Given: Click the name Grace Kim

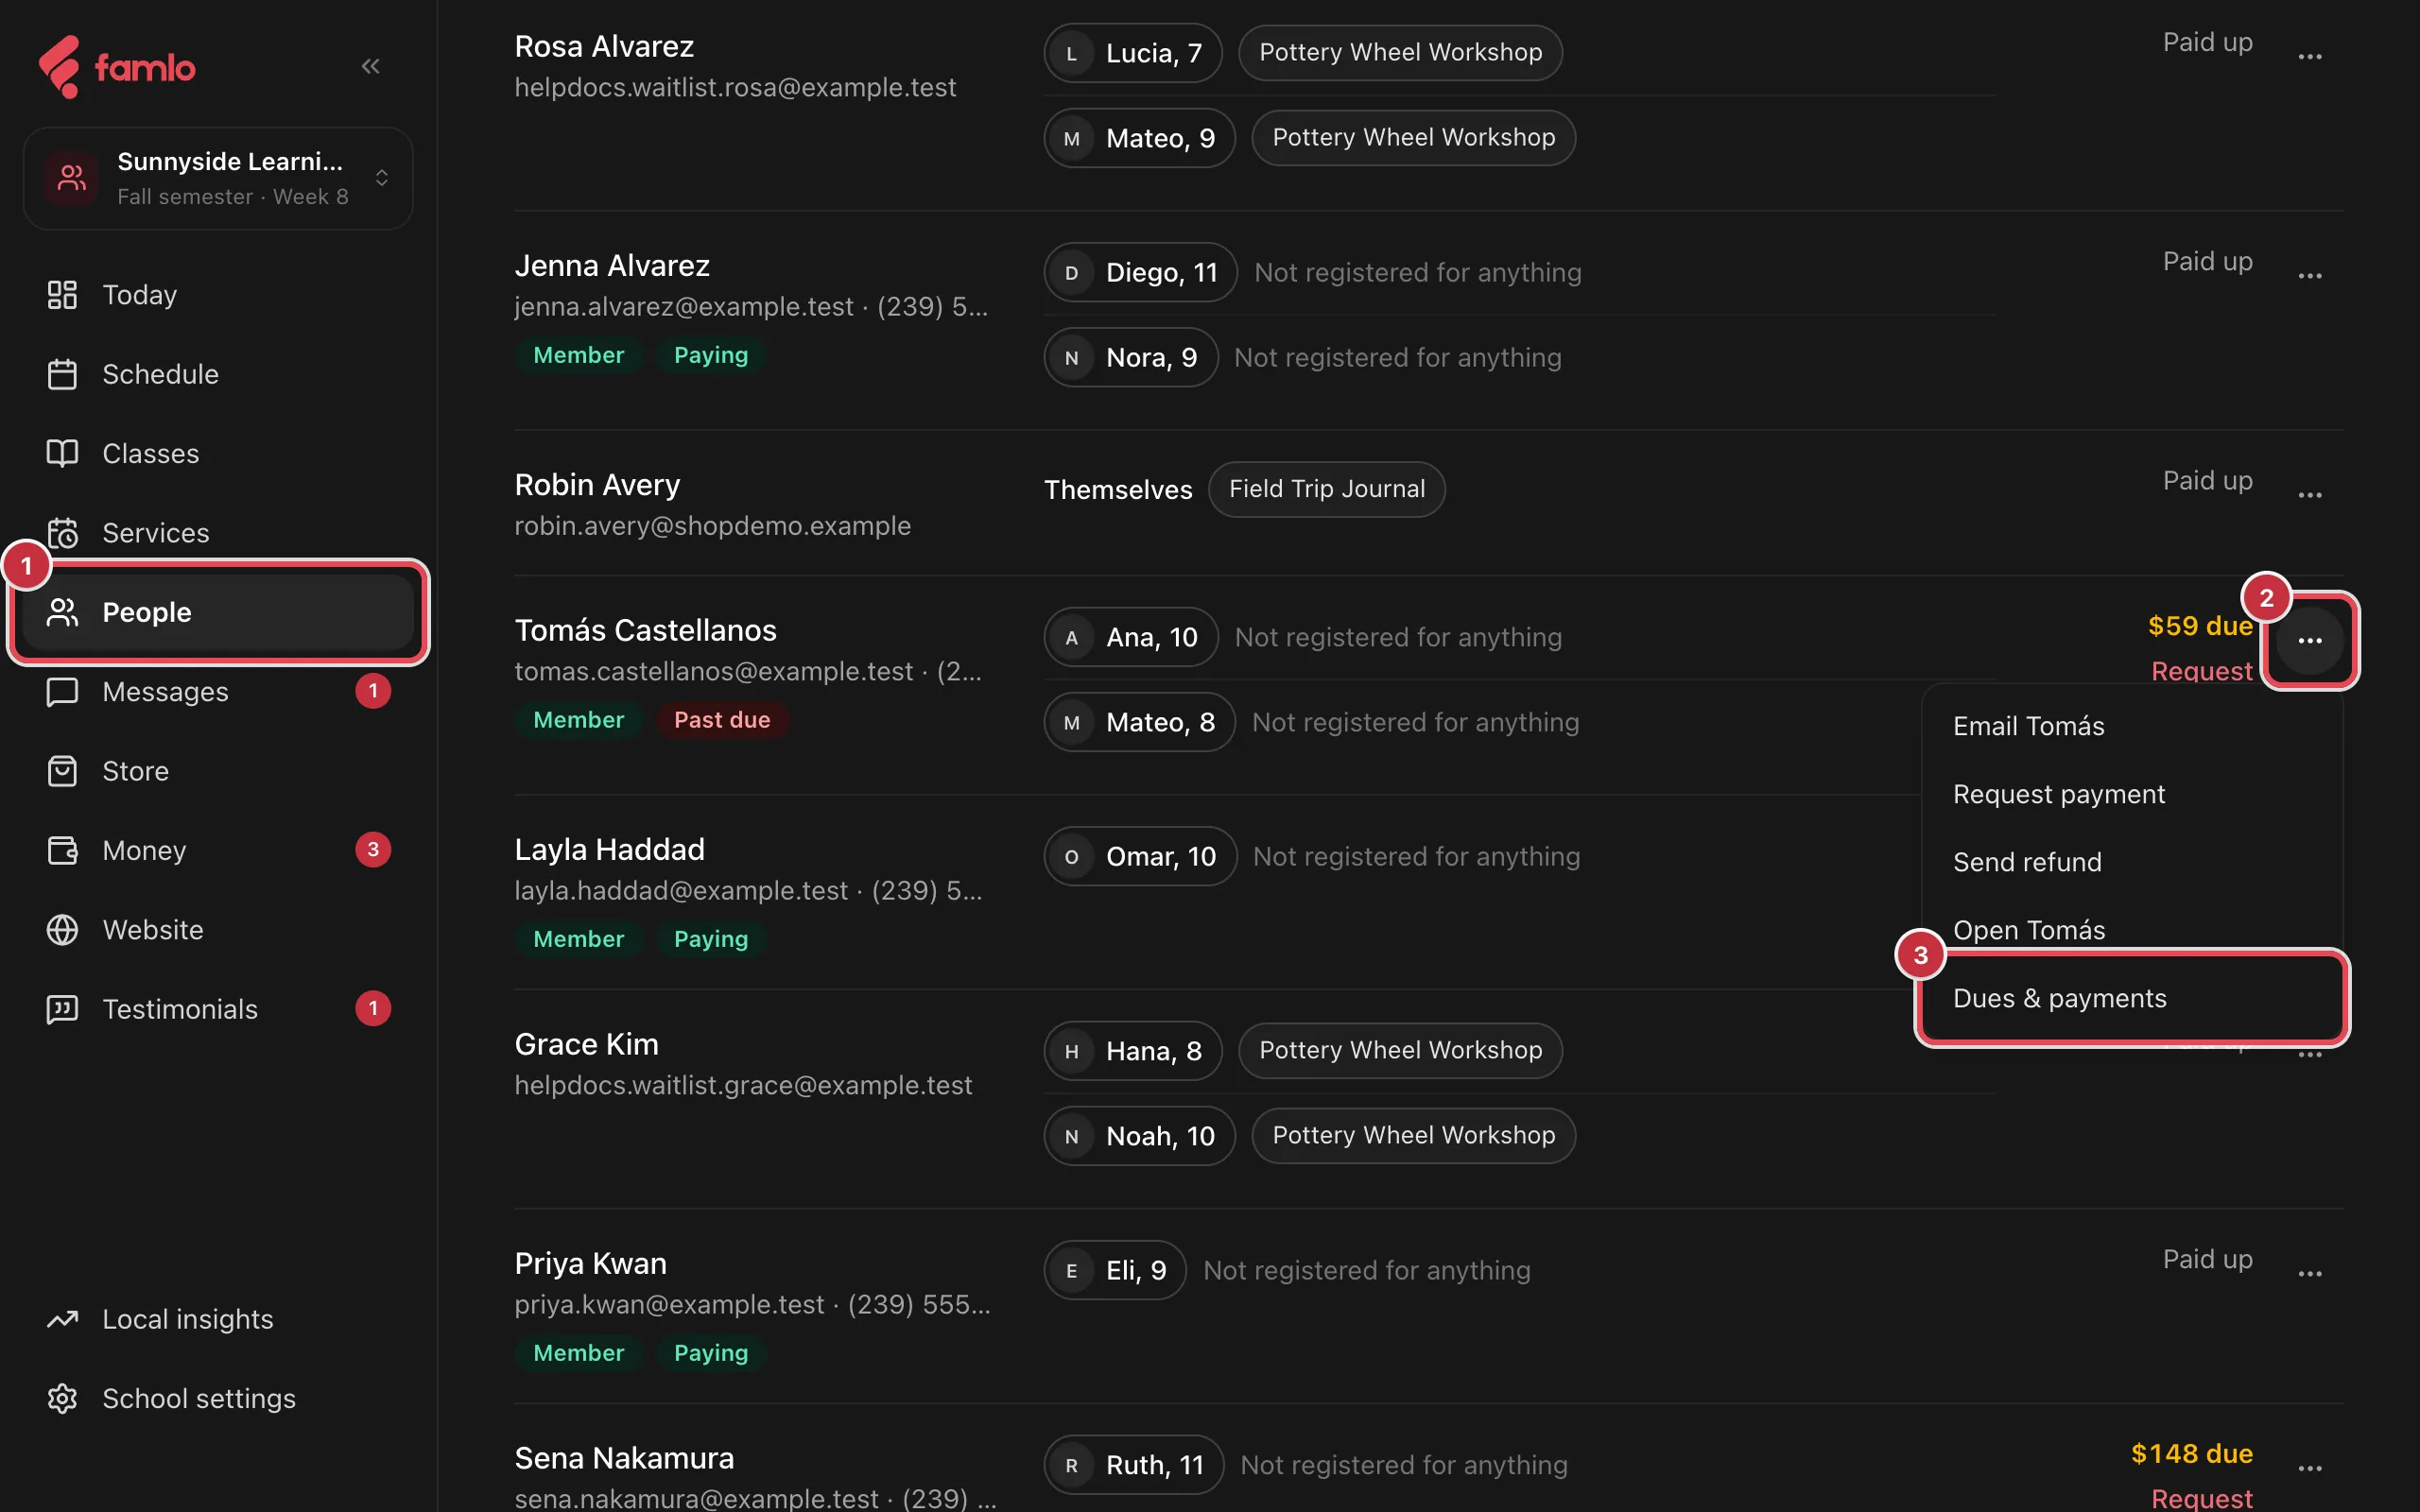Looking at the screenshot, I should [586, 1044].
